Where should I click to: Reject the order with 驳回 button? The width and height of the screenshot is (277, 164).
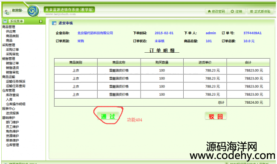(x=216, y=116)
